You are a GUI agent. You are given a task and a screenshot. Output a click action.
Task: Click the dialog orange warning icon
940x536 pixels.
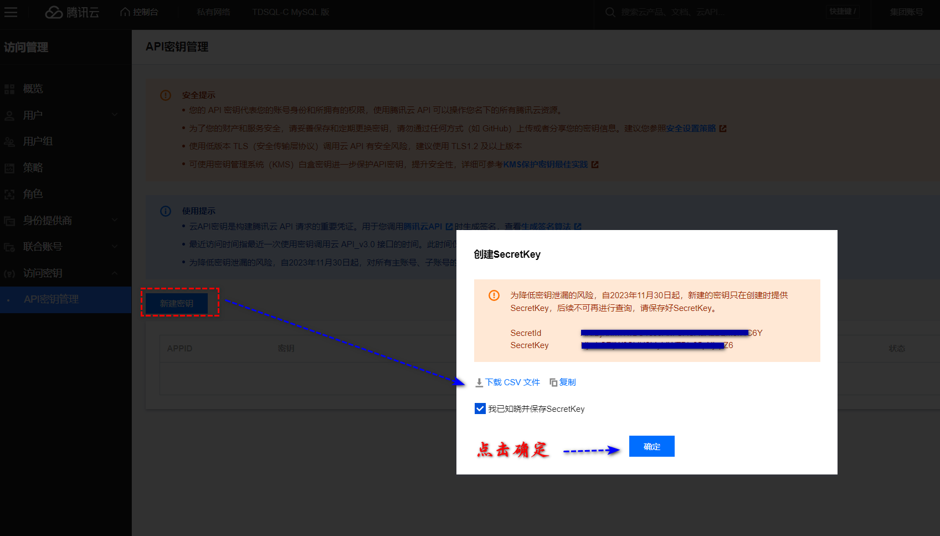tap(494, 295)
